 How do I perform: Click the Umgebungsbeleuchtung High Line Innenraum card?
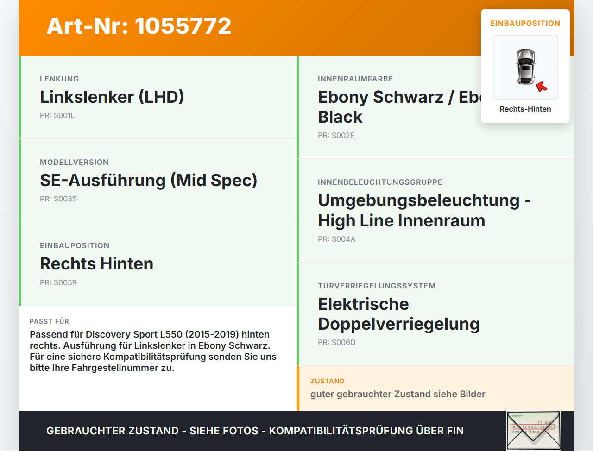435,211
